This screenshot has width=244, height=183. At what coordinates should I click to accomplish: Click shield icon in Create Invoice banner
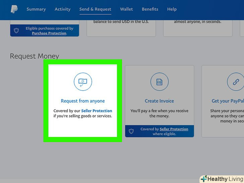(131, 131)
